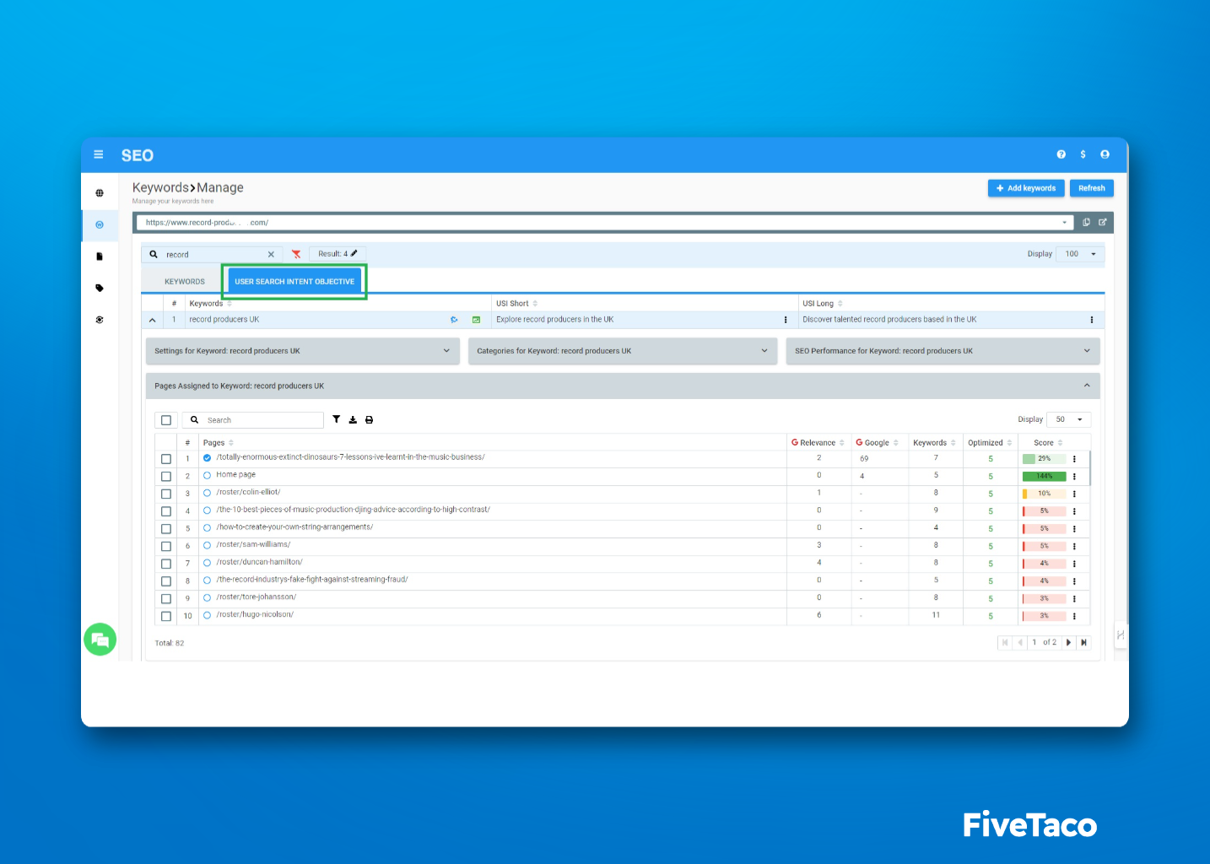Sort pages by Optimized column
Viewport: 1210px width, 864px height.
[x=990, y=443]
